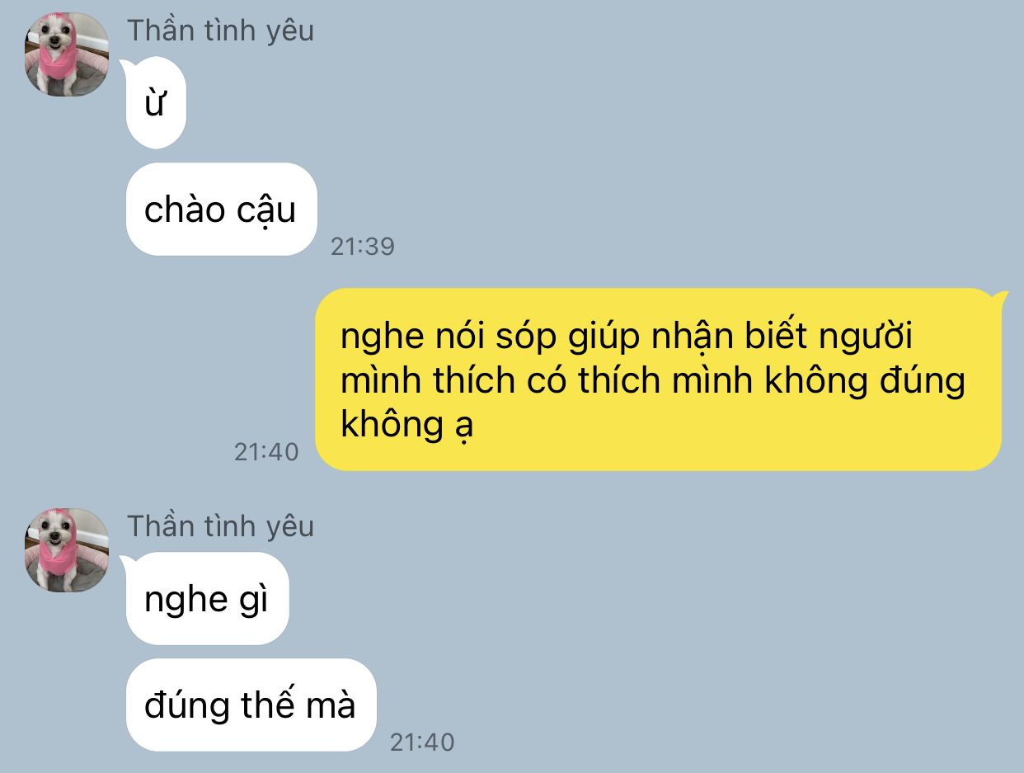Select the "đúng thế mà" message bubble
Image resolution: width=1024 pixels, height=773 pixels.
click(x=251, y=705)
